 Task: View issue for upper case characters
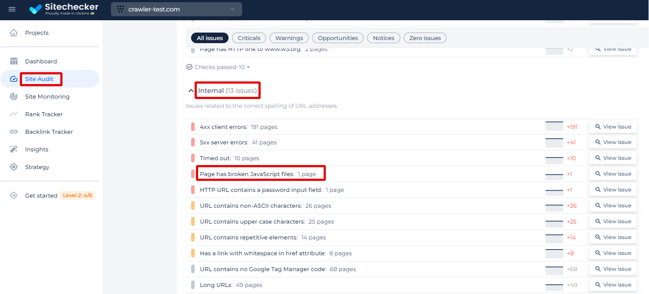613,221
